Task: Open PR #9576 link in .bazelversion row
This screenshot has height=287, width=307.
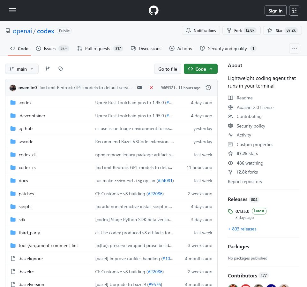Action: pyautogui.click(x=155, y=284)
